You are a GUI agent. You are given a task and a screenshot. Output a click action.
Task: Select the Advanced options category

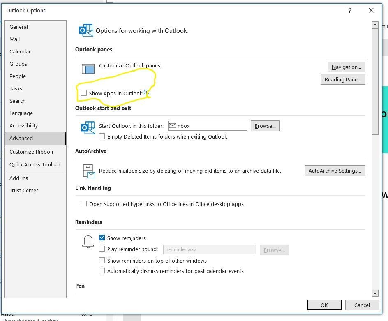pos(35,139)
